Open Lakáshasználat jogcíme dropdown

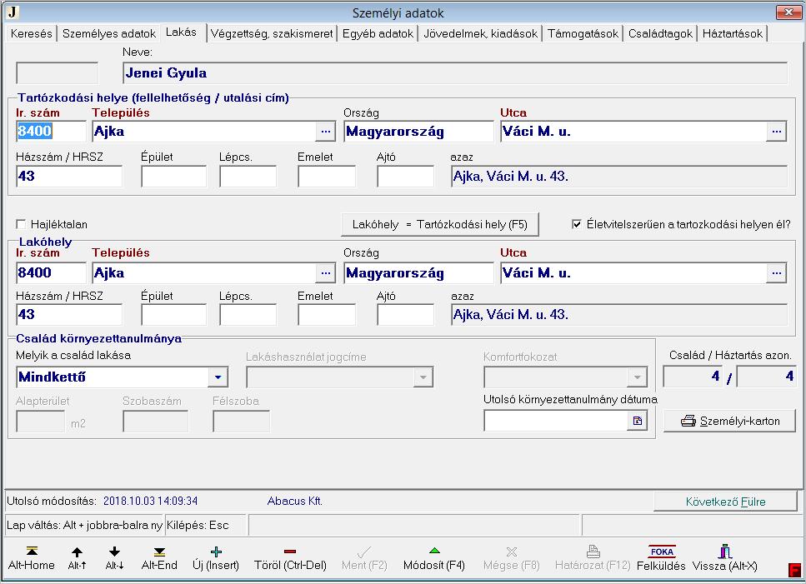pyautogui.click(x=423, y=377)
